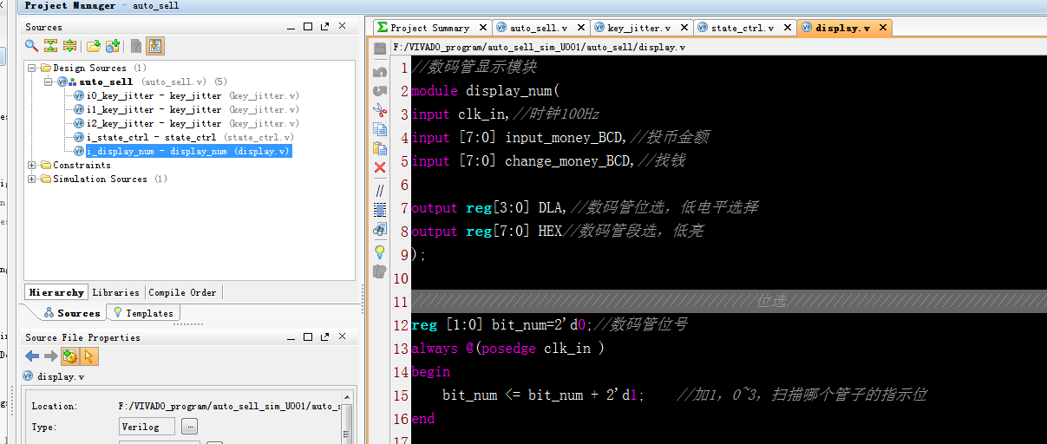Collapse the auto_sell module tree node
1047x444 pixels.
click(x=47, y=82)
